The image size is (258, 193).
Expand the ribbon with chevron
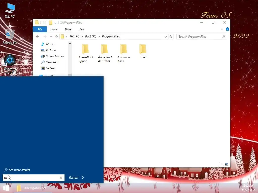[222, 29]
